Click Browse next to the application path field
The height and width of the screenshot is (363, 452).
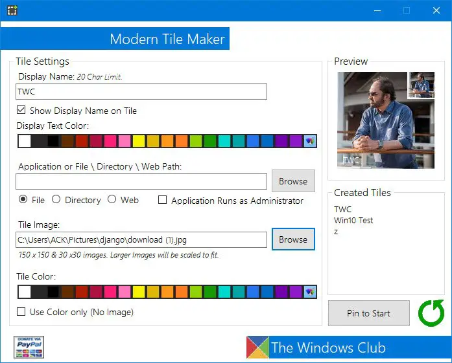pos(293,181)
